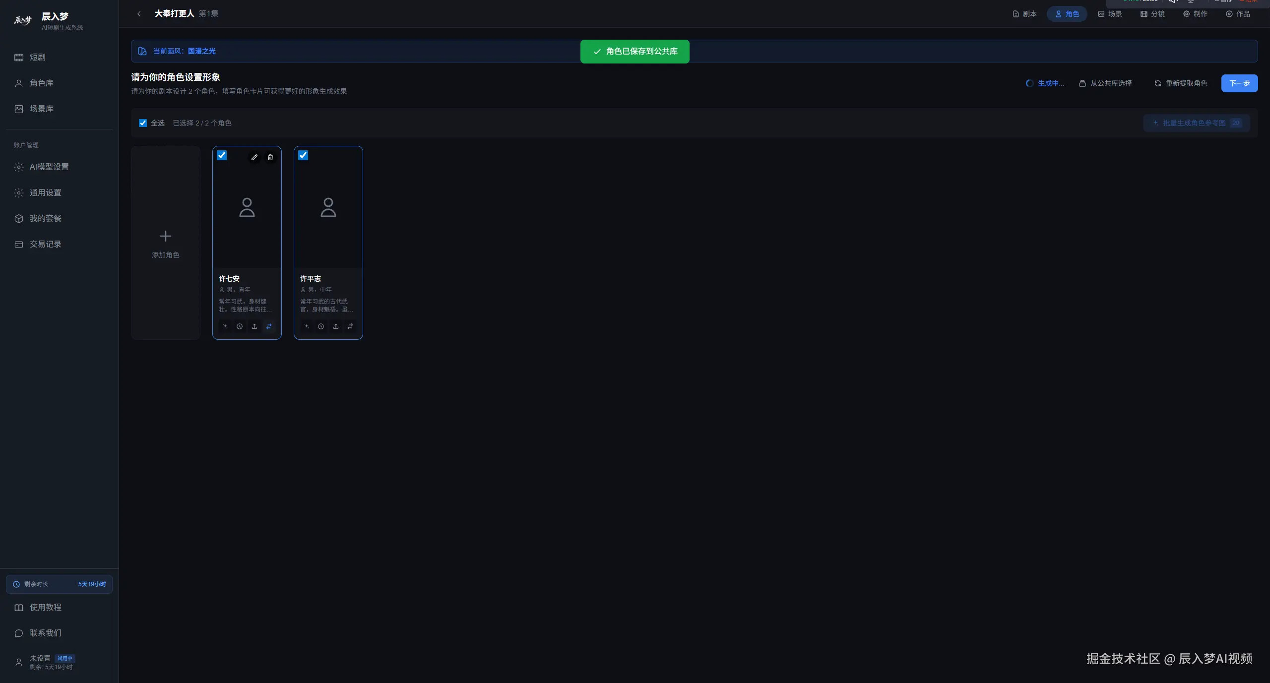This screenshot has height=683, width=1270.
Task: Switch to the 分镜 tab
Action: pyautogui.click(x=1152, y=14)
